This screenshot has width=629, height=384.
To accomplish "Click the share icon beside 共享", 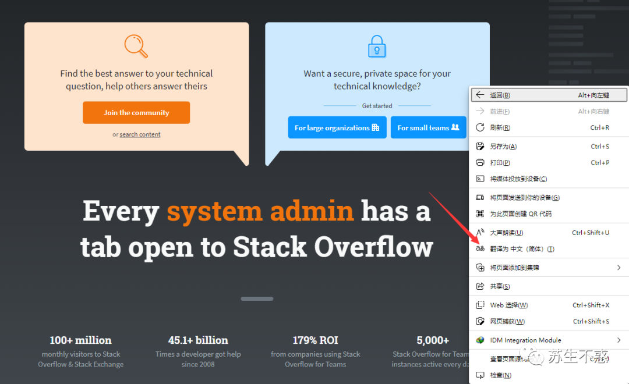I will [x=480, y=286].
